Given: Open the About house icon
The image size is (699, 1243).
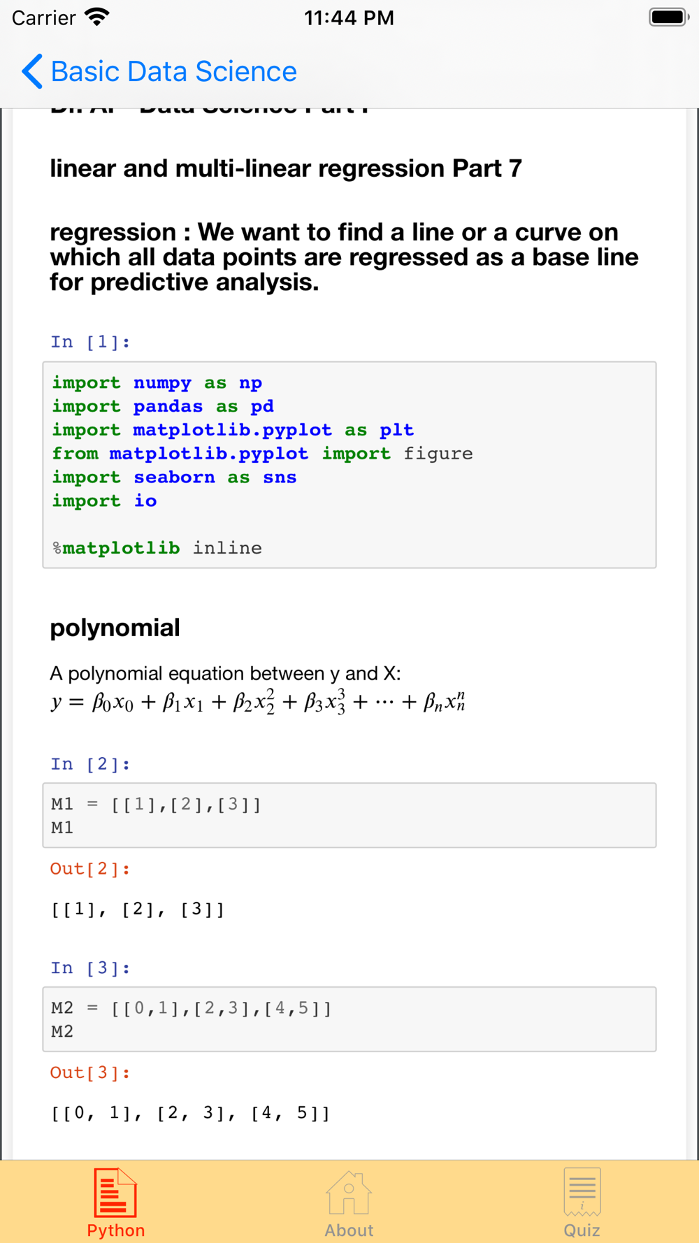Looking at the screenshot, I should point(349,1193).
